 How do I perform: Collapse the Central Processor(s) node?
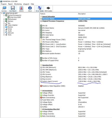[x=4, y=15]
